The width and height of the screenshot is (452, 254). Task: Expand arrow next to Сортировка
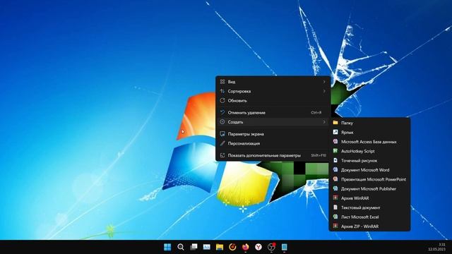tap(324, 91)
